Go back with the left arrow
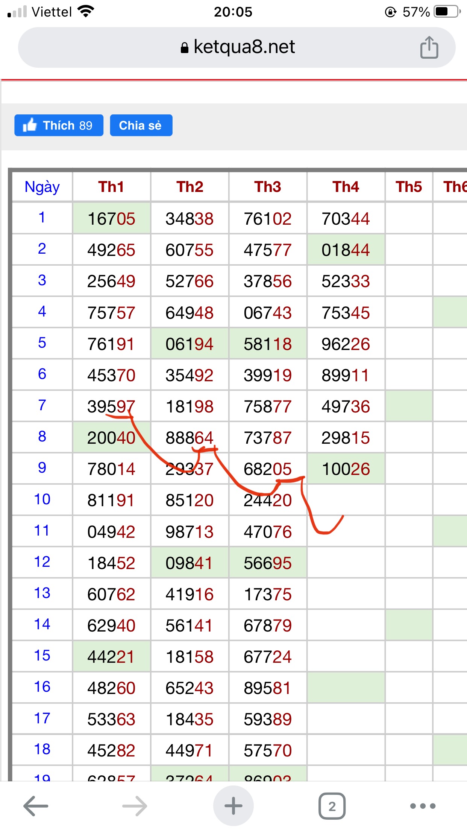 point(36,806)
